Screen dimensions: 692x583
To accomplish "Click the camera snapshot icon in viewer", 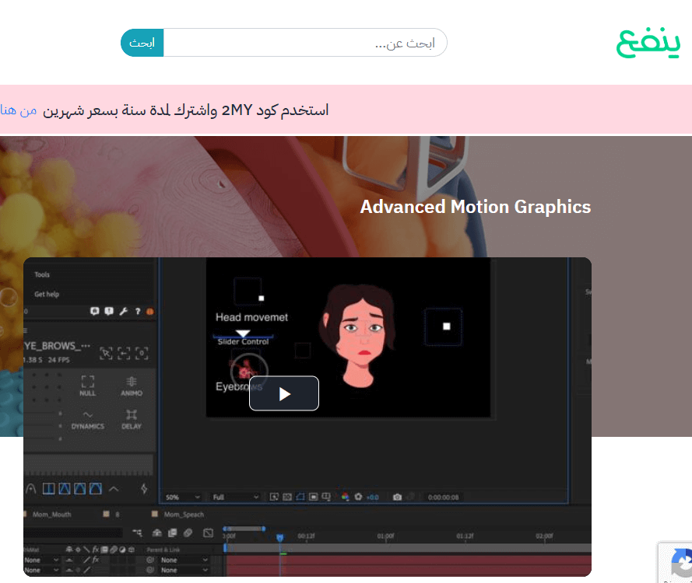I will tap(397, 497).
